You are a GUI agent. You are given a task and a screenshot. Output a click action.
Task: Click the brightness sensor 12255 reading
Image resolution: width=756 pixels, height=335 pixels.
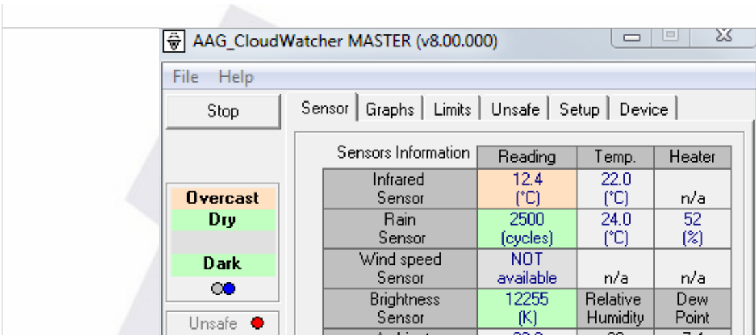coord(527,308)
